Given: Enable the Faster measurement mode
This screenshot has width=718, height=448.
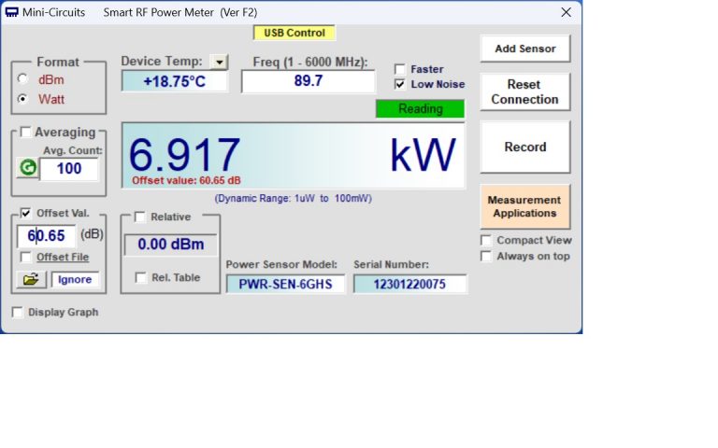Looking at the screenshot, I should (400, 69).
